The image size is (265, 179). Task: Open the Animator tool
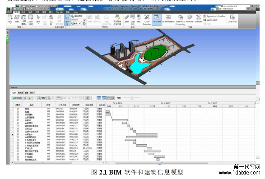190,18
